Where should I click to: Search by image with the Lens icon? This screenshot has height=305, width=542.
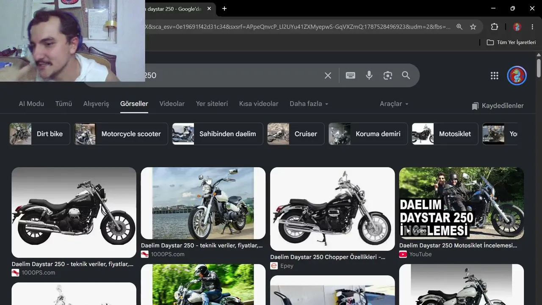(x=387, y=75)
